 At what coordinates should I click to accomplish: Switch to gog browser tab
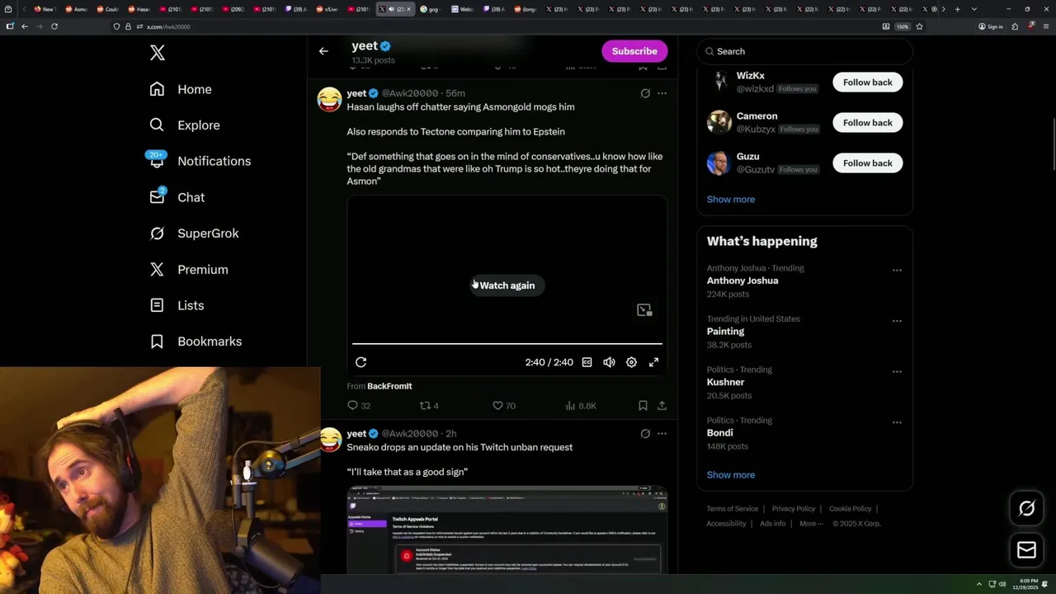pos(431,9)
